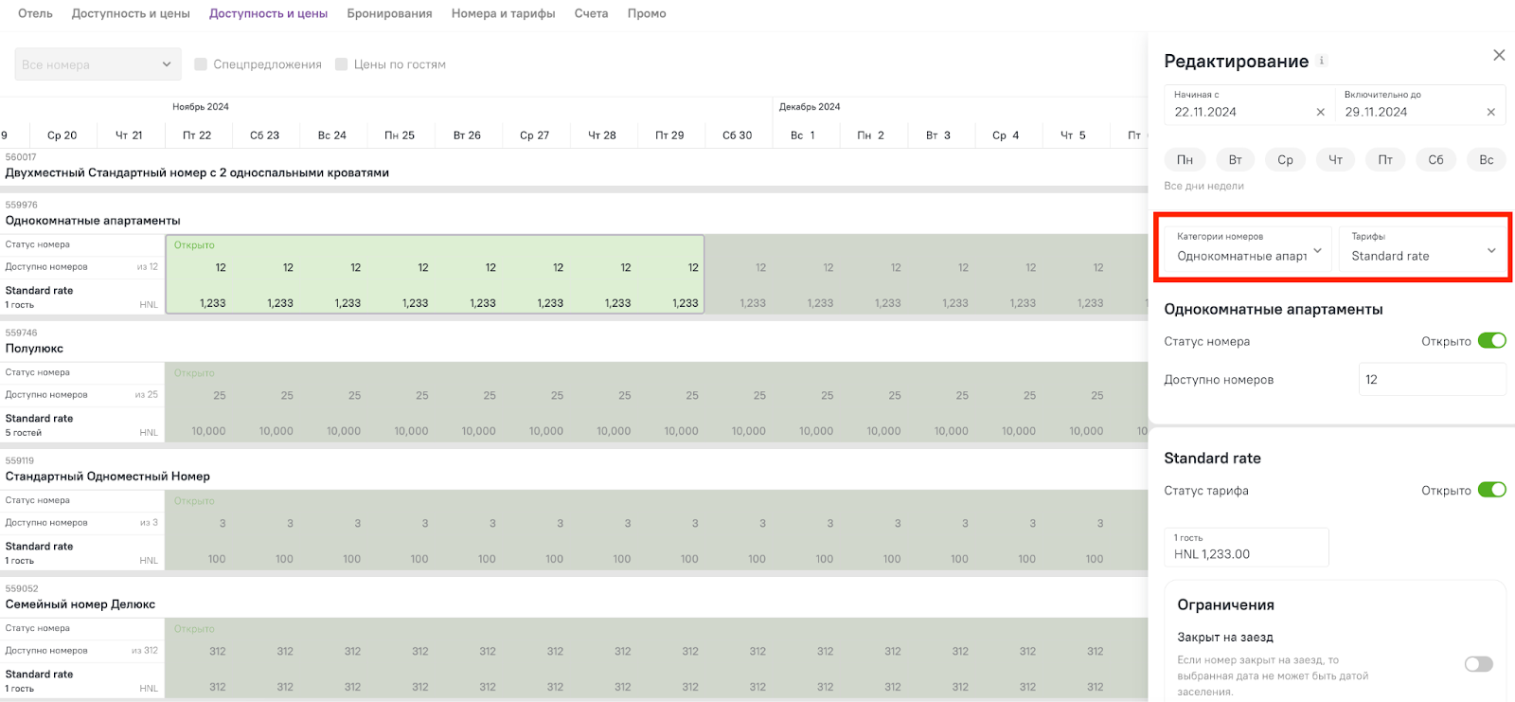
Task: Edit the 1 гость price HNL 1,233.00
Action: [x=1246, y=547]
